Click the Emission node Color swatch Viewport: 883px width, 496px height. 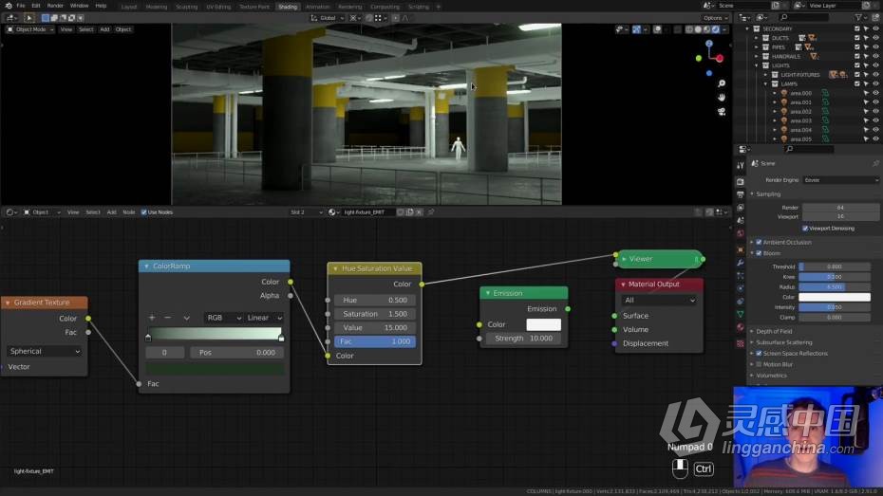543,325
